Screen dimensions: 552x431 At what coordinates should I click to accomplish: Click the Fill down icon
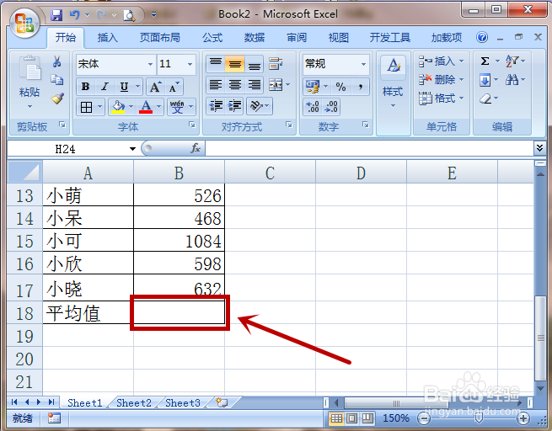(x=485, y=80)
